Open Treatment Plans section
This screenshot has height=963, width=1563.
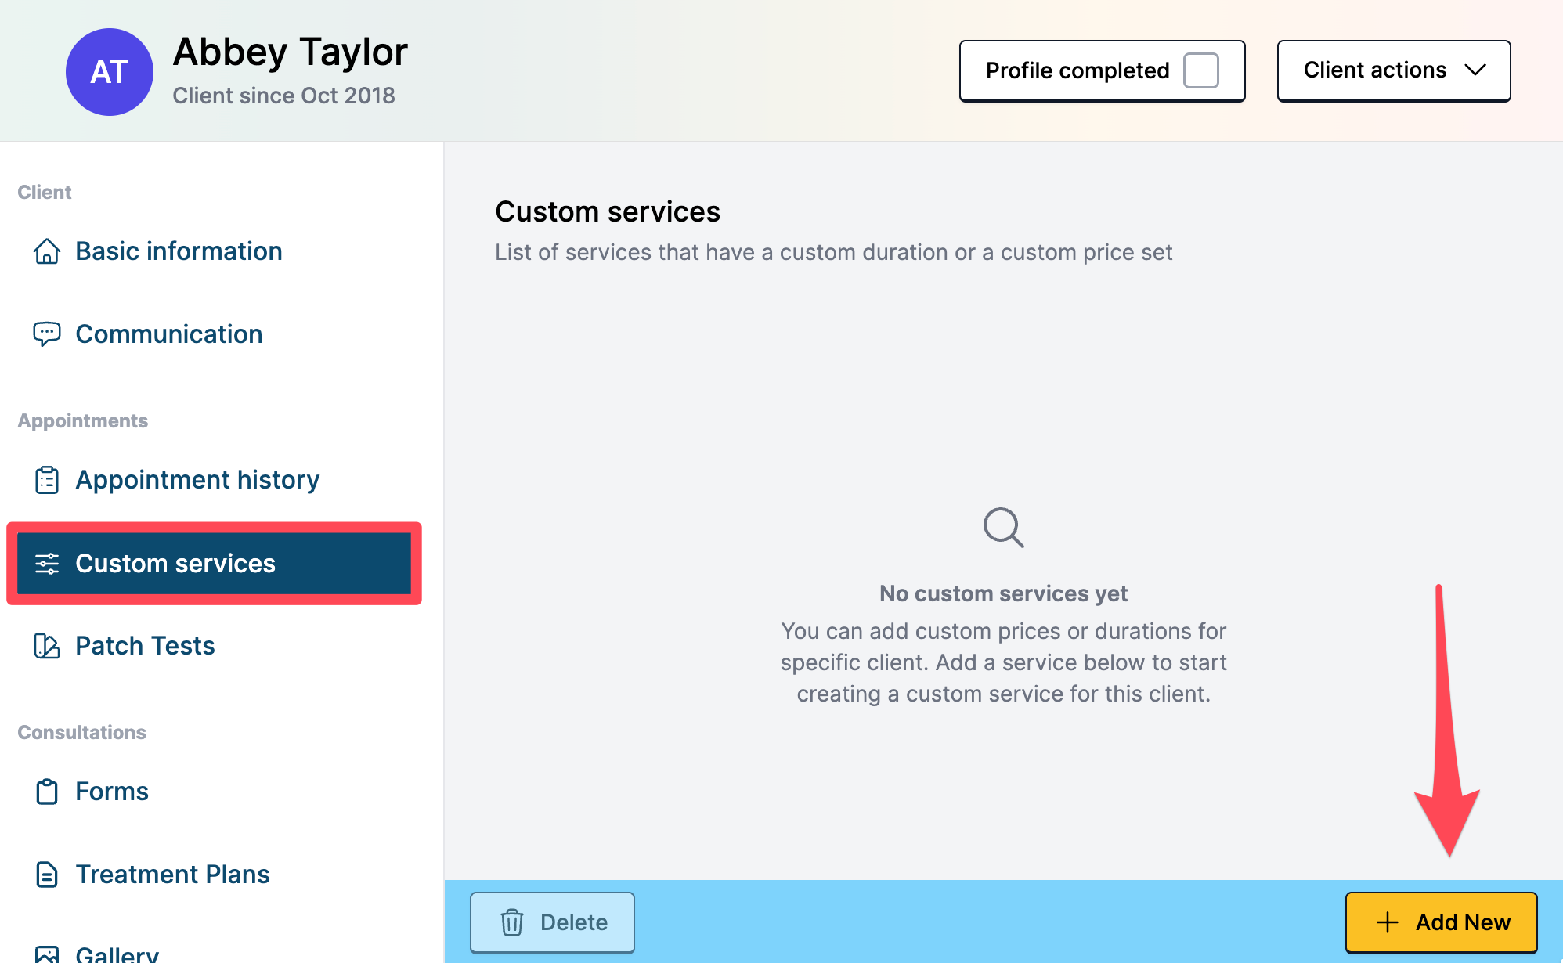172,874
